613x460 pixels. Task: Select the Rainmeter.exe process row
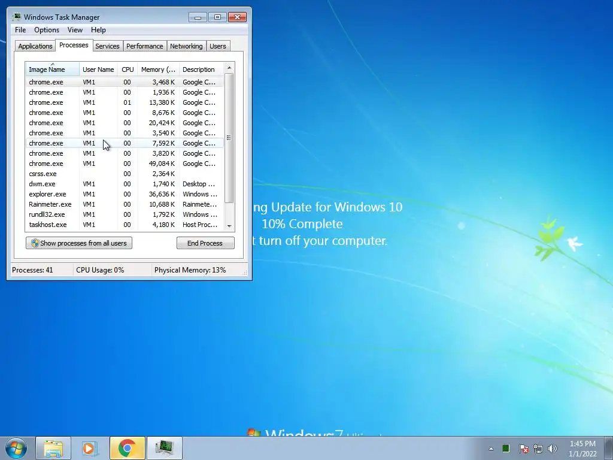click(125, 204)
